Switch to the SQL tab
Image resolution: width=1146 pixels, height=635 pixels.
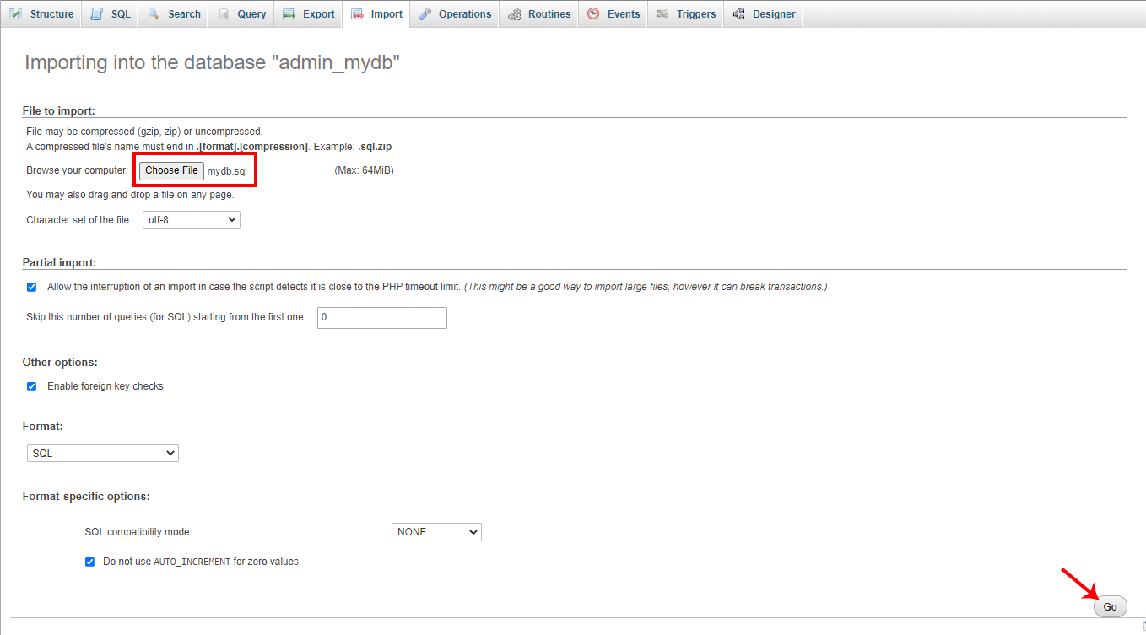click(111, 14)
